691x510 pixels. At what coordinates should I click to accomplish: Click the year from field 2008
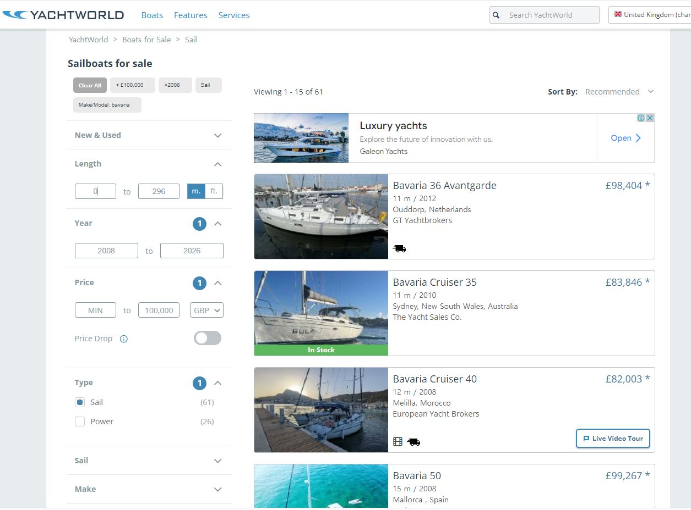[x=106, y=251]
